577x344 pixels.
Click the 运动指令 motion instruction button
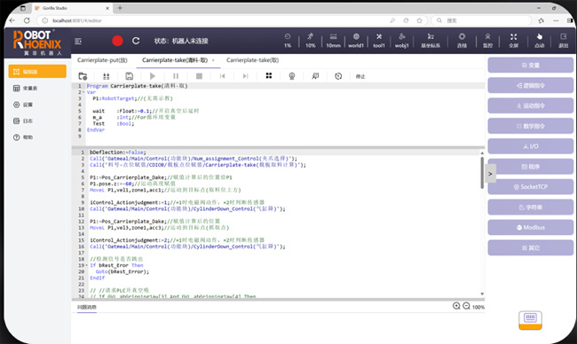click(530, 106)
